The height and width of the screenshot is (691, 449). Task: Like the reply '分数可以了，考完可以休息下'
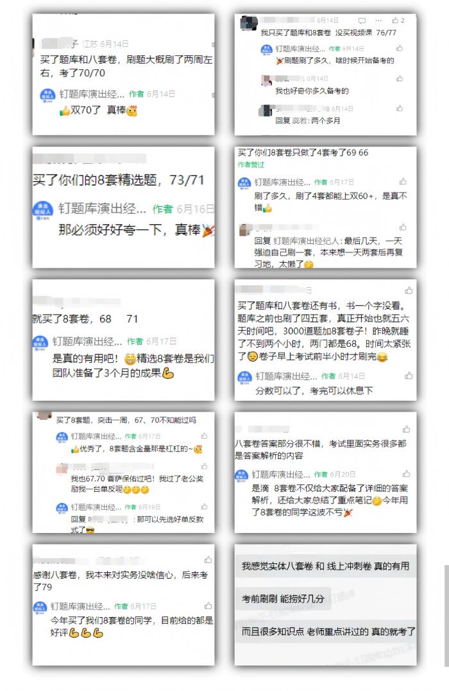[x=409, y=376]
